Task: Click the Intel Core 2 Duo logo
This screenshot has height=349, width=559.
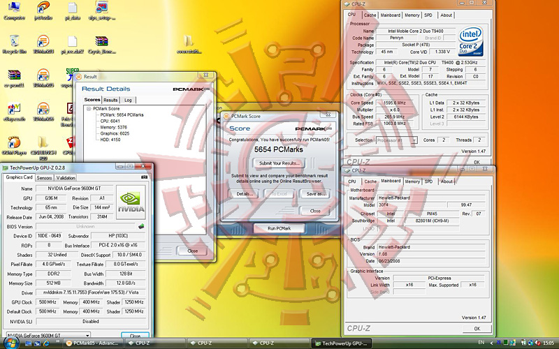Action: click(471, 41)
